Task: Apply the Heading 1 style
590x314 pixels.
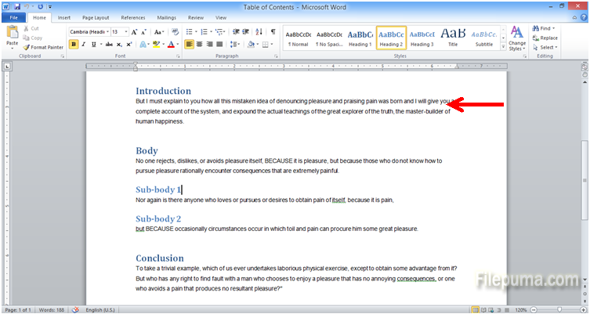Action: [360, 38]
